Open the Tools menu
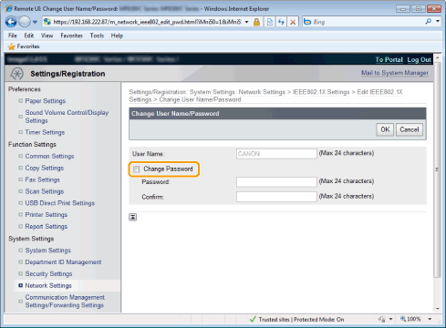Image resolution: width=446 pixels, height=328 pixels. tap(97, 36)
